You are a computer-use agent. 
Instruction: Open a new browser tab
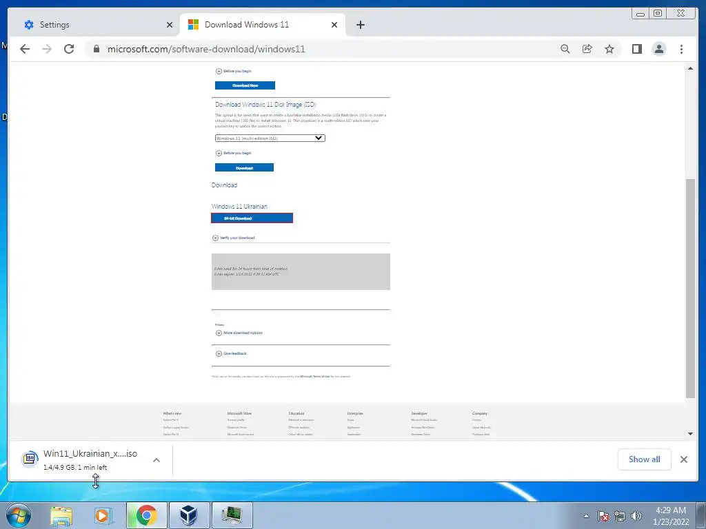point(360,25)
